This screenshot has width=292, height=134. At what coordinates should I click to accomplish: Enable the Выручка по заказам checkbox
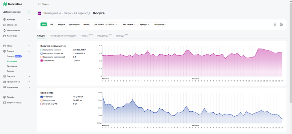coord(42,50)
